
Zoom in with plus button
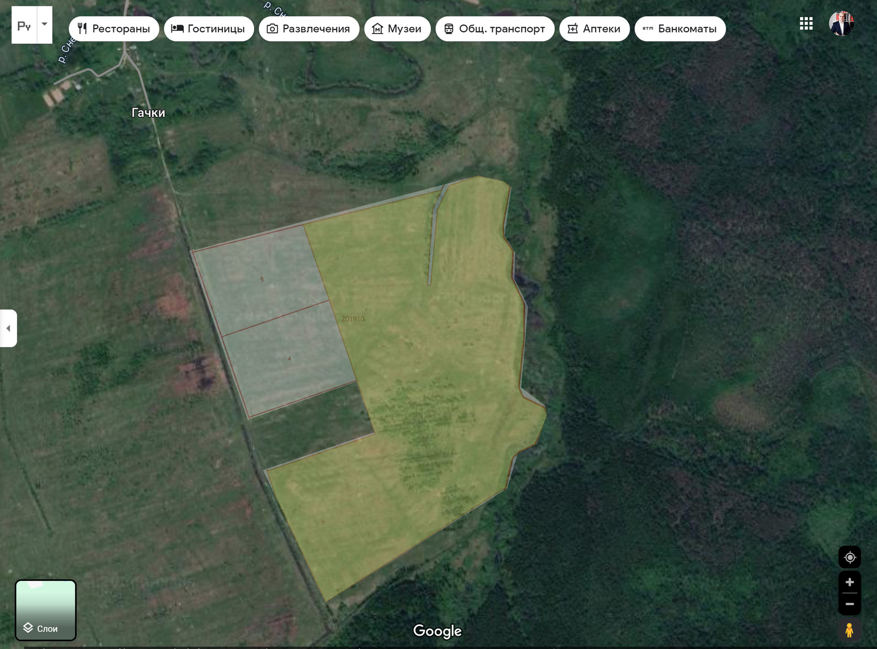tap(850, 582)
